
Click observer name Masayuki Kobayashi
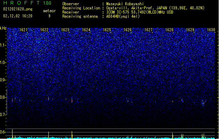coord(125,4)
